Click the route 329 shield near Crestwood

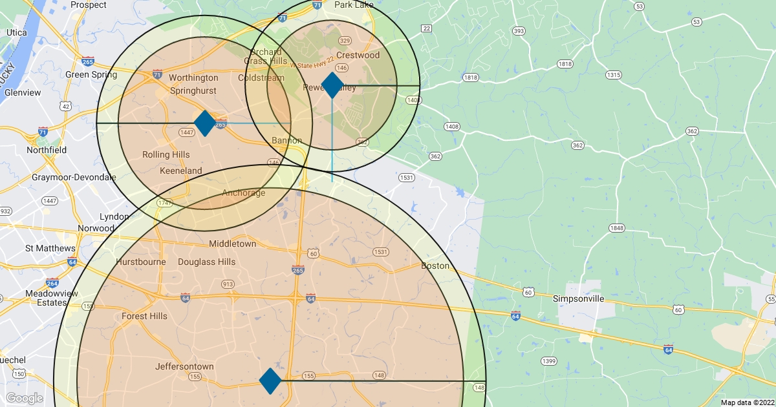(345, 41)
